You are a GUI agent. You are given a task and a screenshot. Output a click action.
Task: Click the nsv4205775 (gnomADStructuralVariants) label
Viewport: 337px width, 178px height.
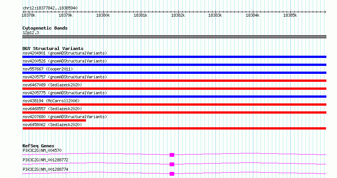65,93
